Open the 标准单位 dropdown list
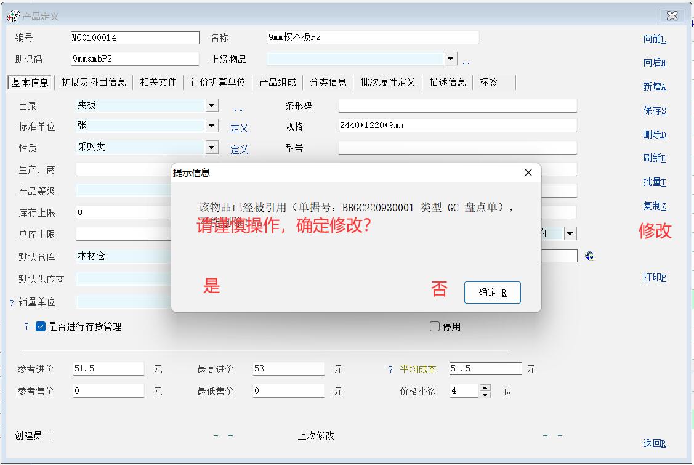 212,126
